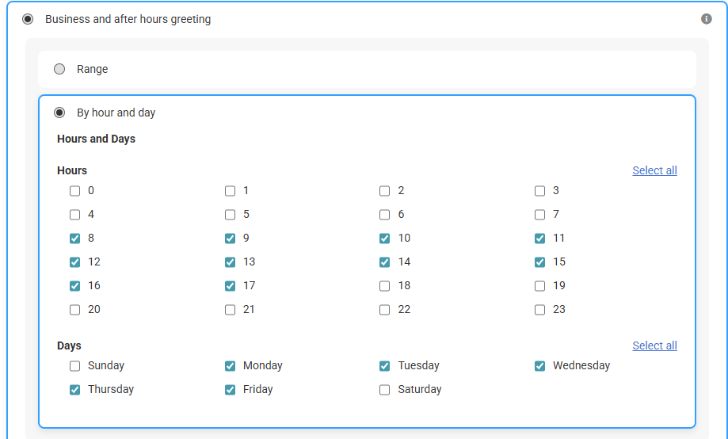Check the Saturday checkbox
The width and height of the screenshot is (728, 439).
[384, 390]
